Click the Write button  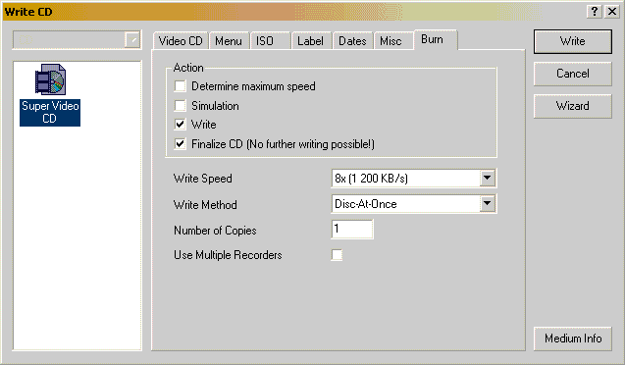coord(572,41)
